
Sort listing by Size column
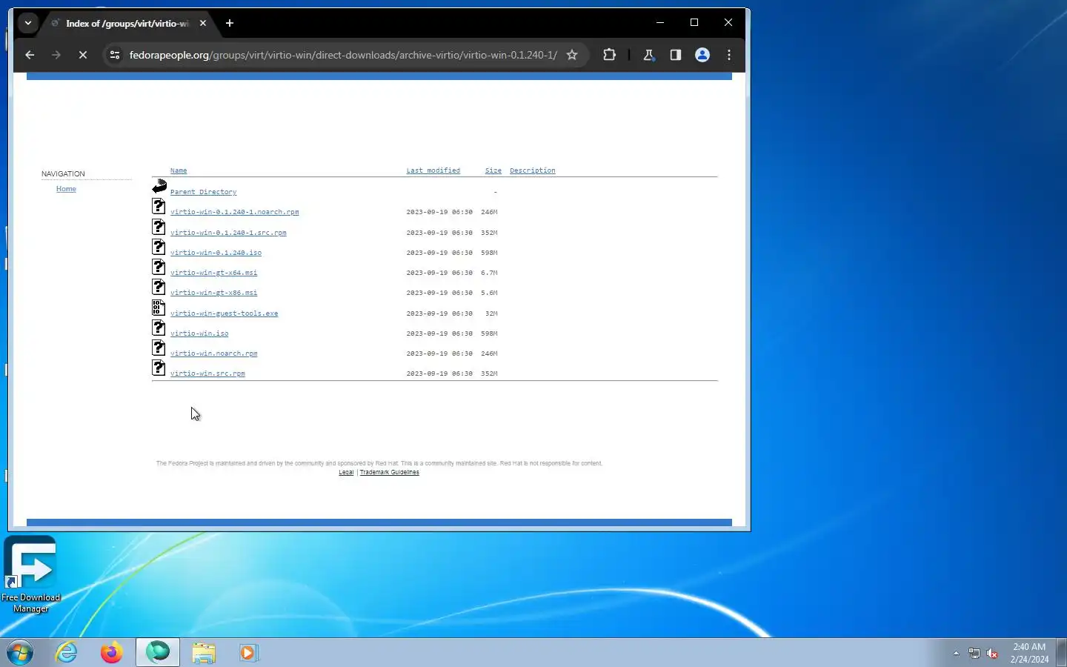point(493,170)
